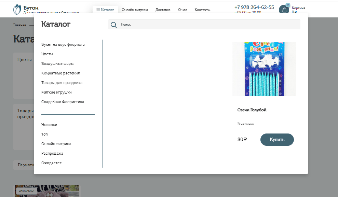Open the Цветы category
338x197 pixels.
pos(47,54)
